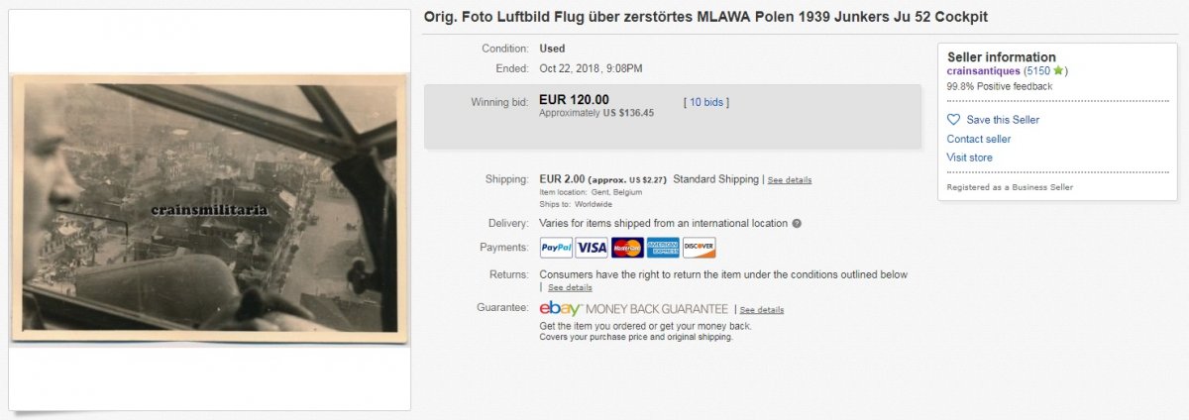Click the Save this Seller link
This screenshot has width=1189, height=420.
pos(1003,120)
